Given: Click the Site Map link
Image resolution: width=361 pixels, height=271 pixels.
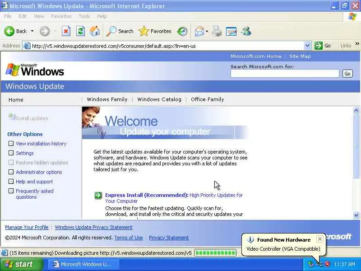Looking at the screenshot, I should pos(300,56).
